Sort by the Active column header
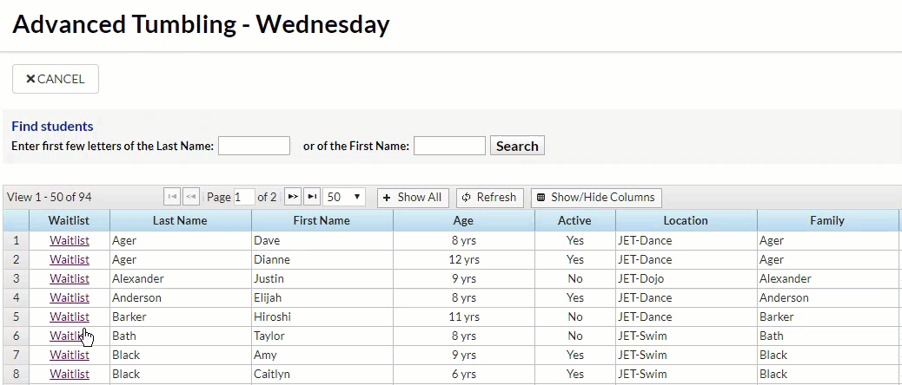This screenshot has height=385, width=902. pyautogui.click(x=574, y=220)
